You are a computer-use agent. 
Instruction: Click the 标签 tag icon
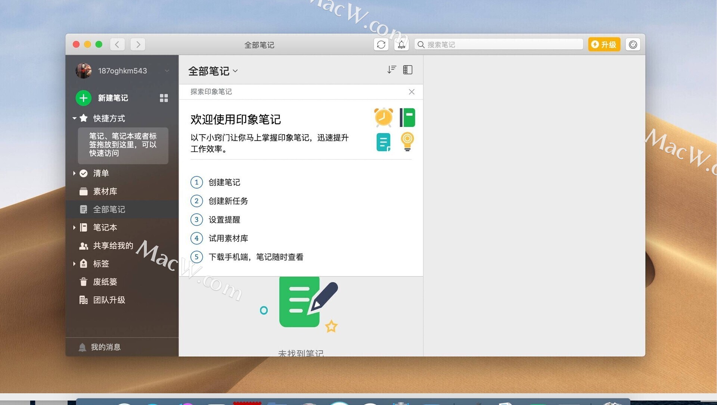(x=84, y=264)
